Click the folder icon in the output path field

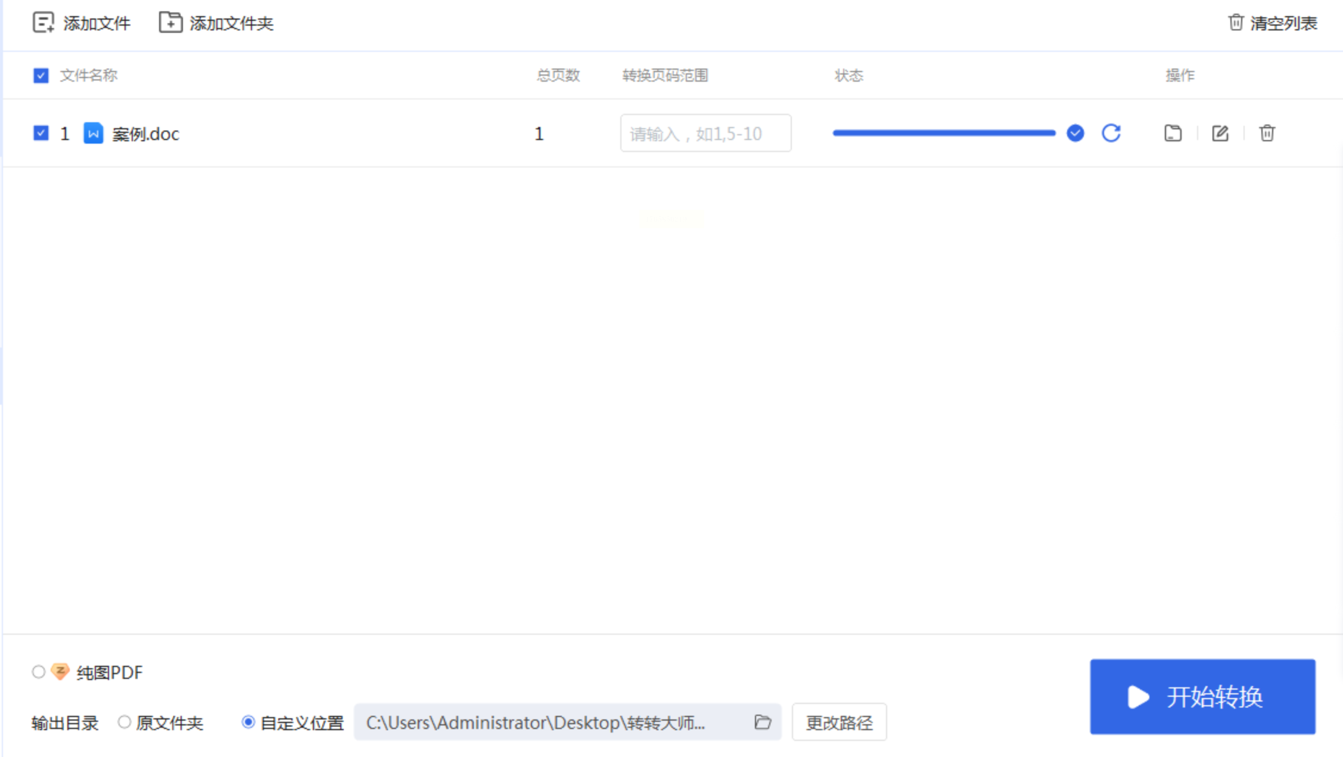tap(763, 722)
